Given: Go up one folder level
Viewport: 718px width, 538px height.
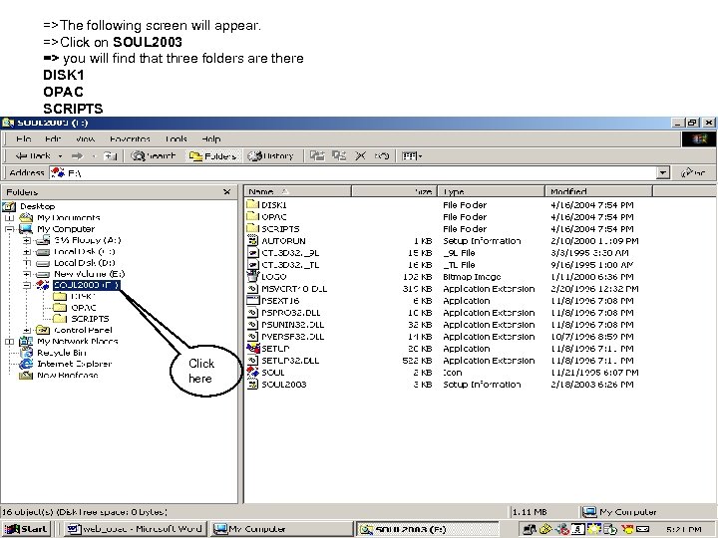Looking at the screenshot, I should (110, 156).
